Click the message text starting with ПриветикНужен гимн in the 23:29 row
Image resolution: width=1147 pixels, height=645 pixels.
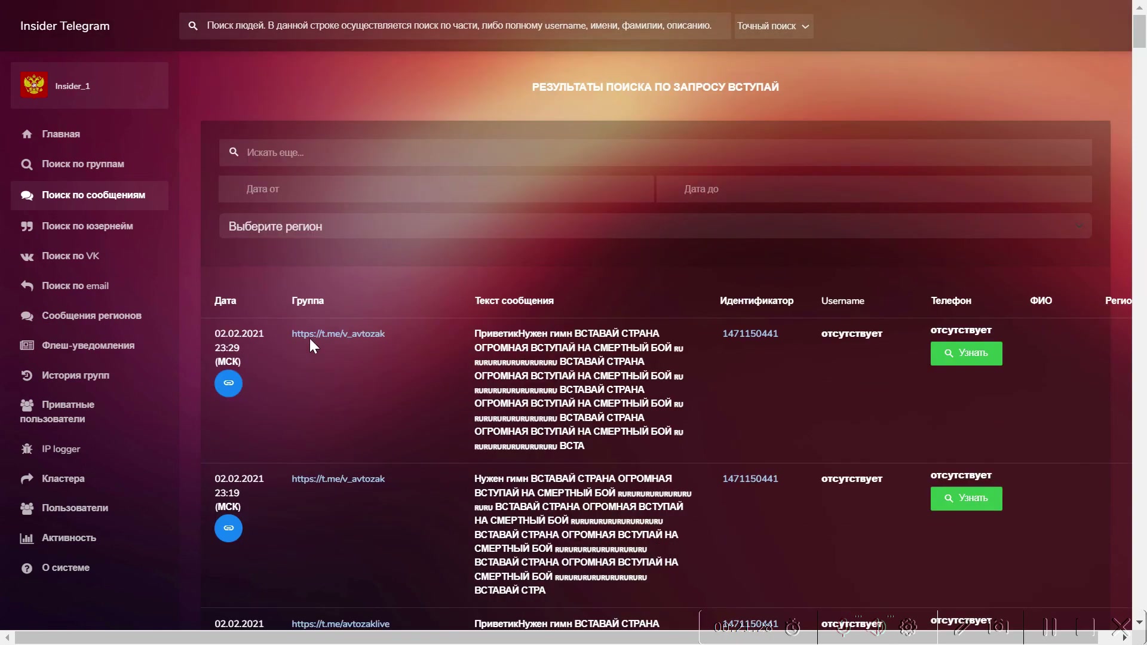579,389
